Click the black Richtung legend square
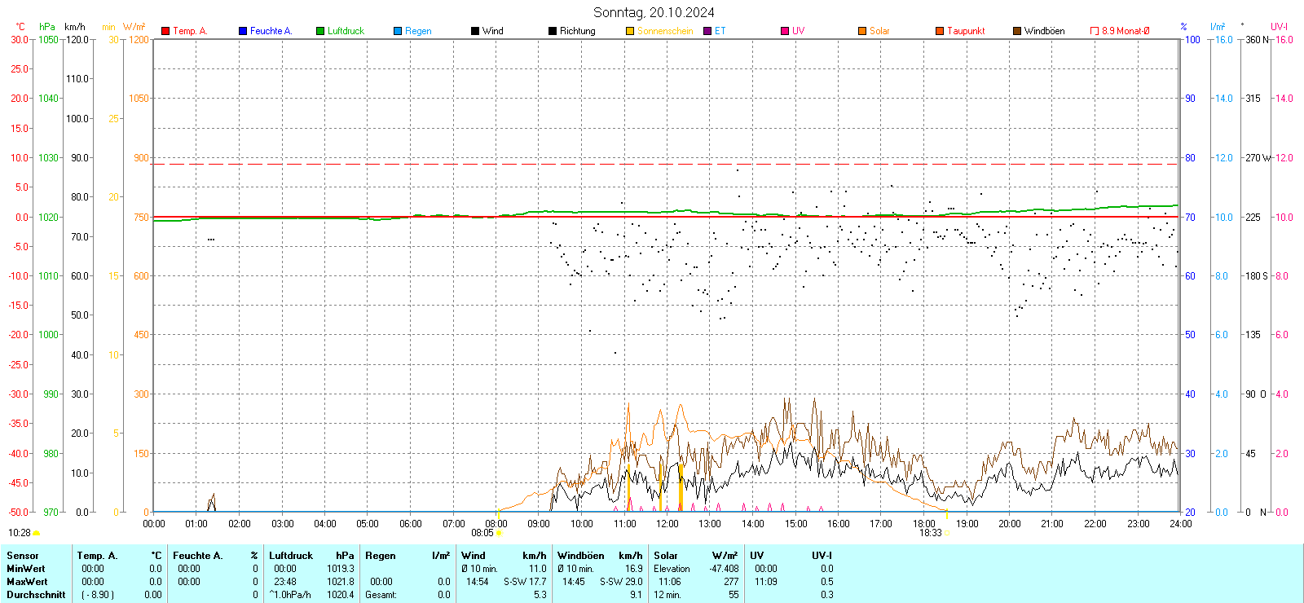This screenshot has height=603, width=1304. coord(553,31)
